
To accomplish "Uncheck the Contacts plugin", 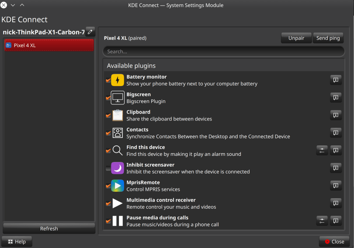I will click(108, 133).
